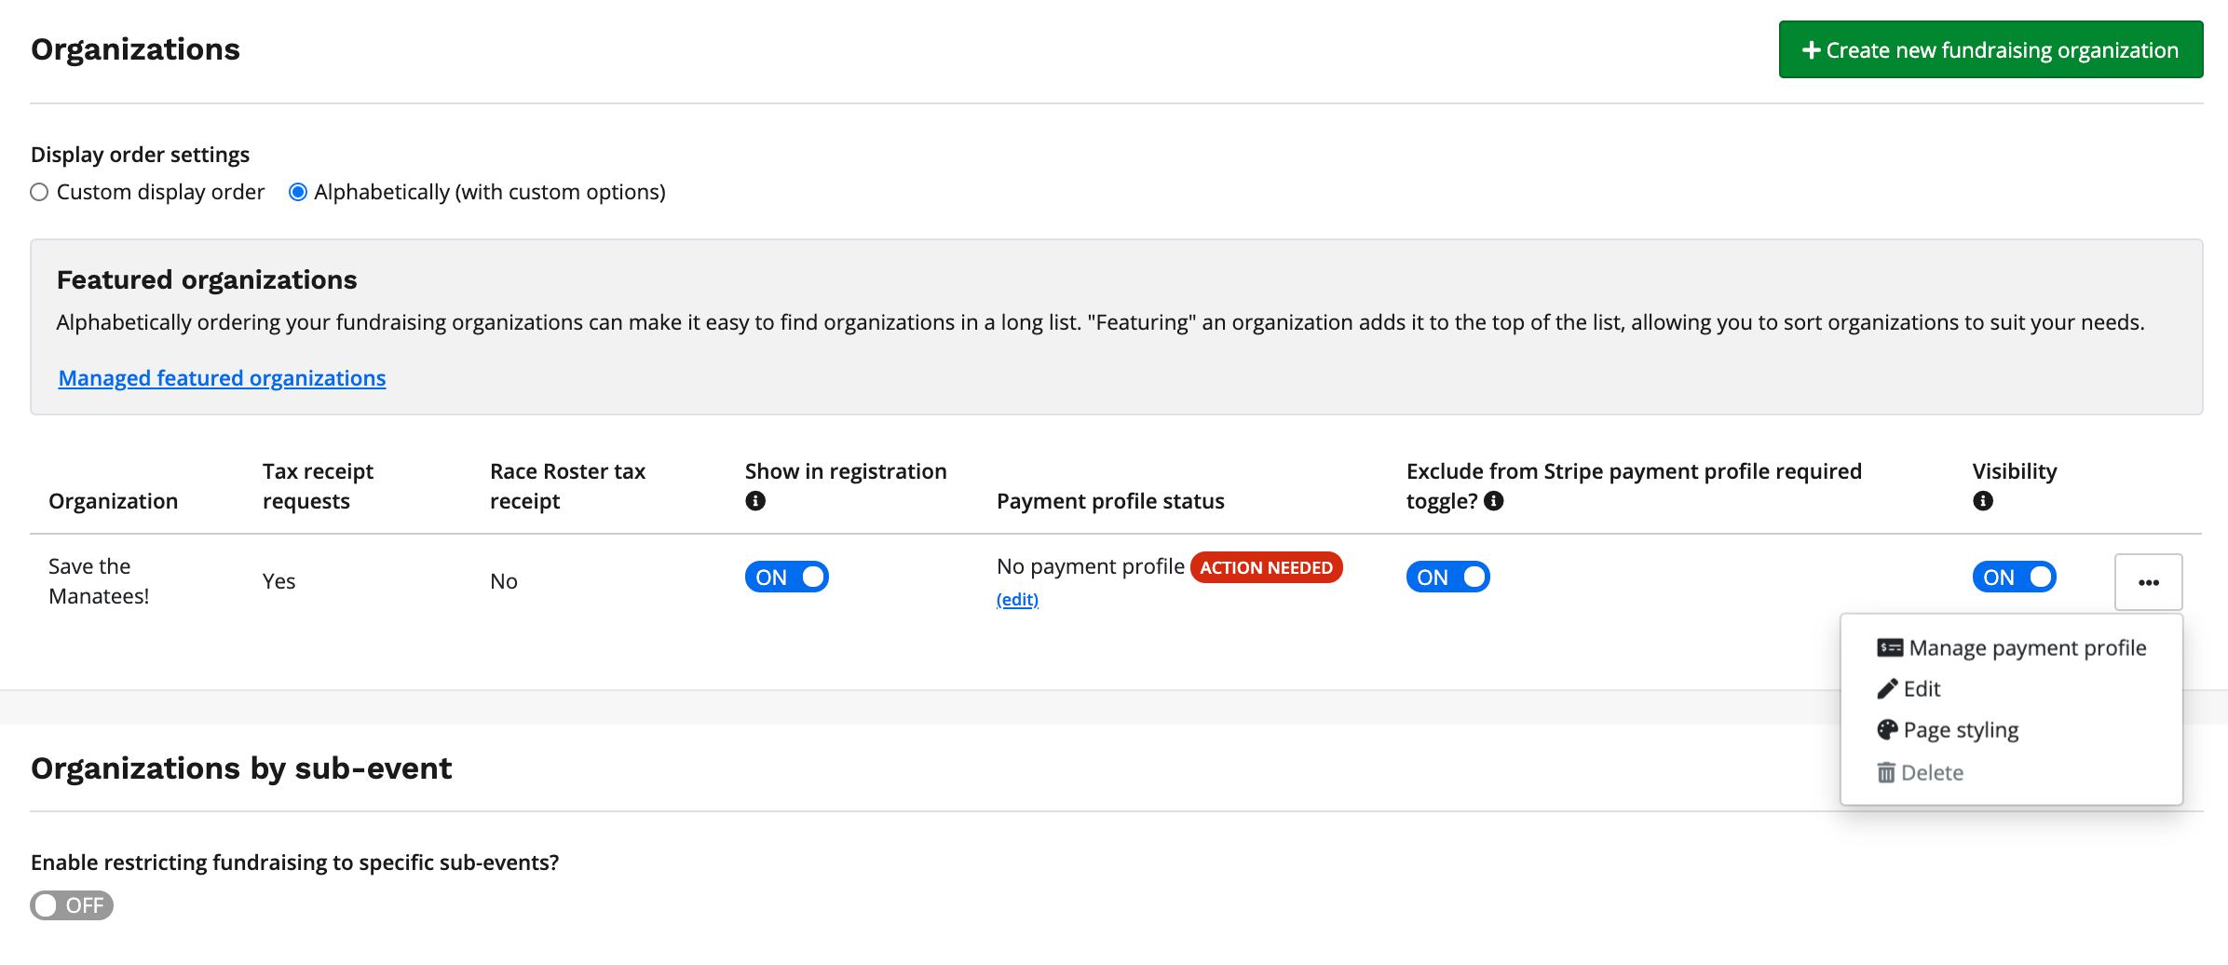Screen dimensions: 2228x965
Task: Click the palette icon beside Page styling
Action: click(1887, 729)
